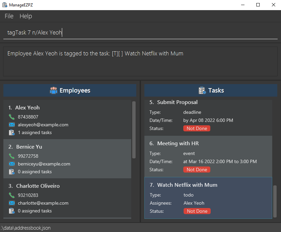Click the result message display box
281x232 pixels.
140,61
